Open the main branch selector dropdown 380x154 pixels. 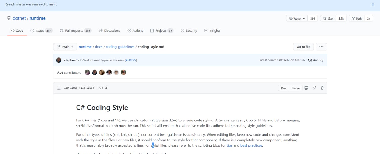[65, 47]
